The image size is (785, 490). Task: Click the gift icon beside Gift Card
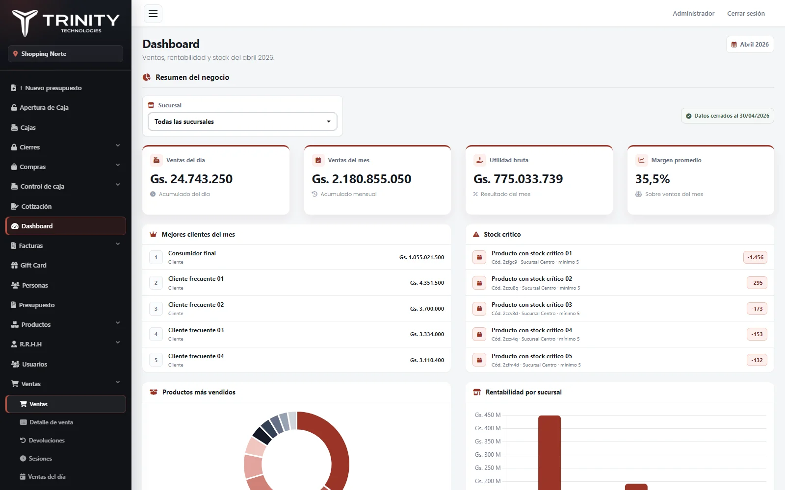pos(14,266)
